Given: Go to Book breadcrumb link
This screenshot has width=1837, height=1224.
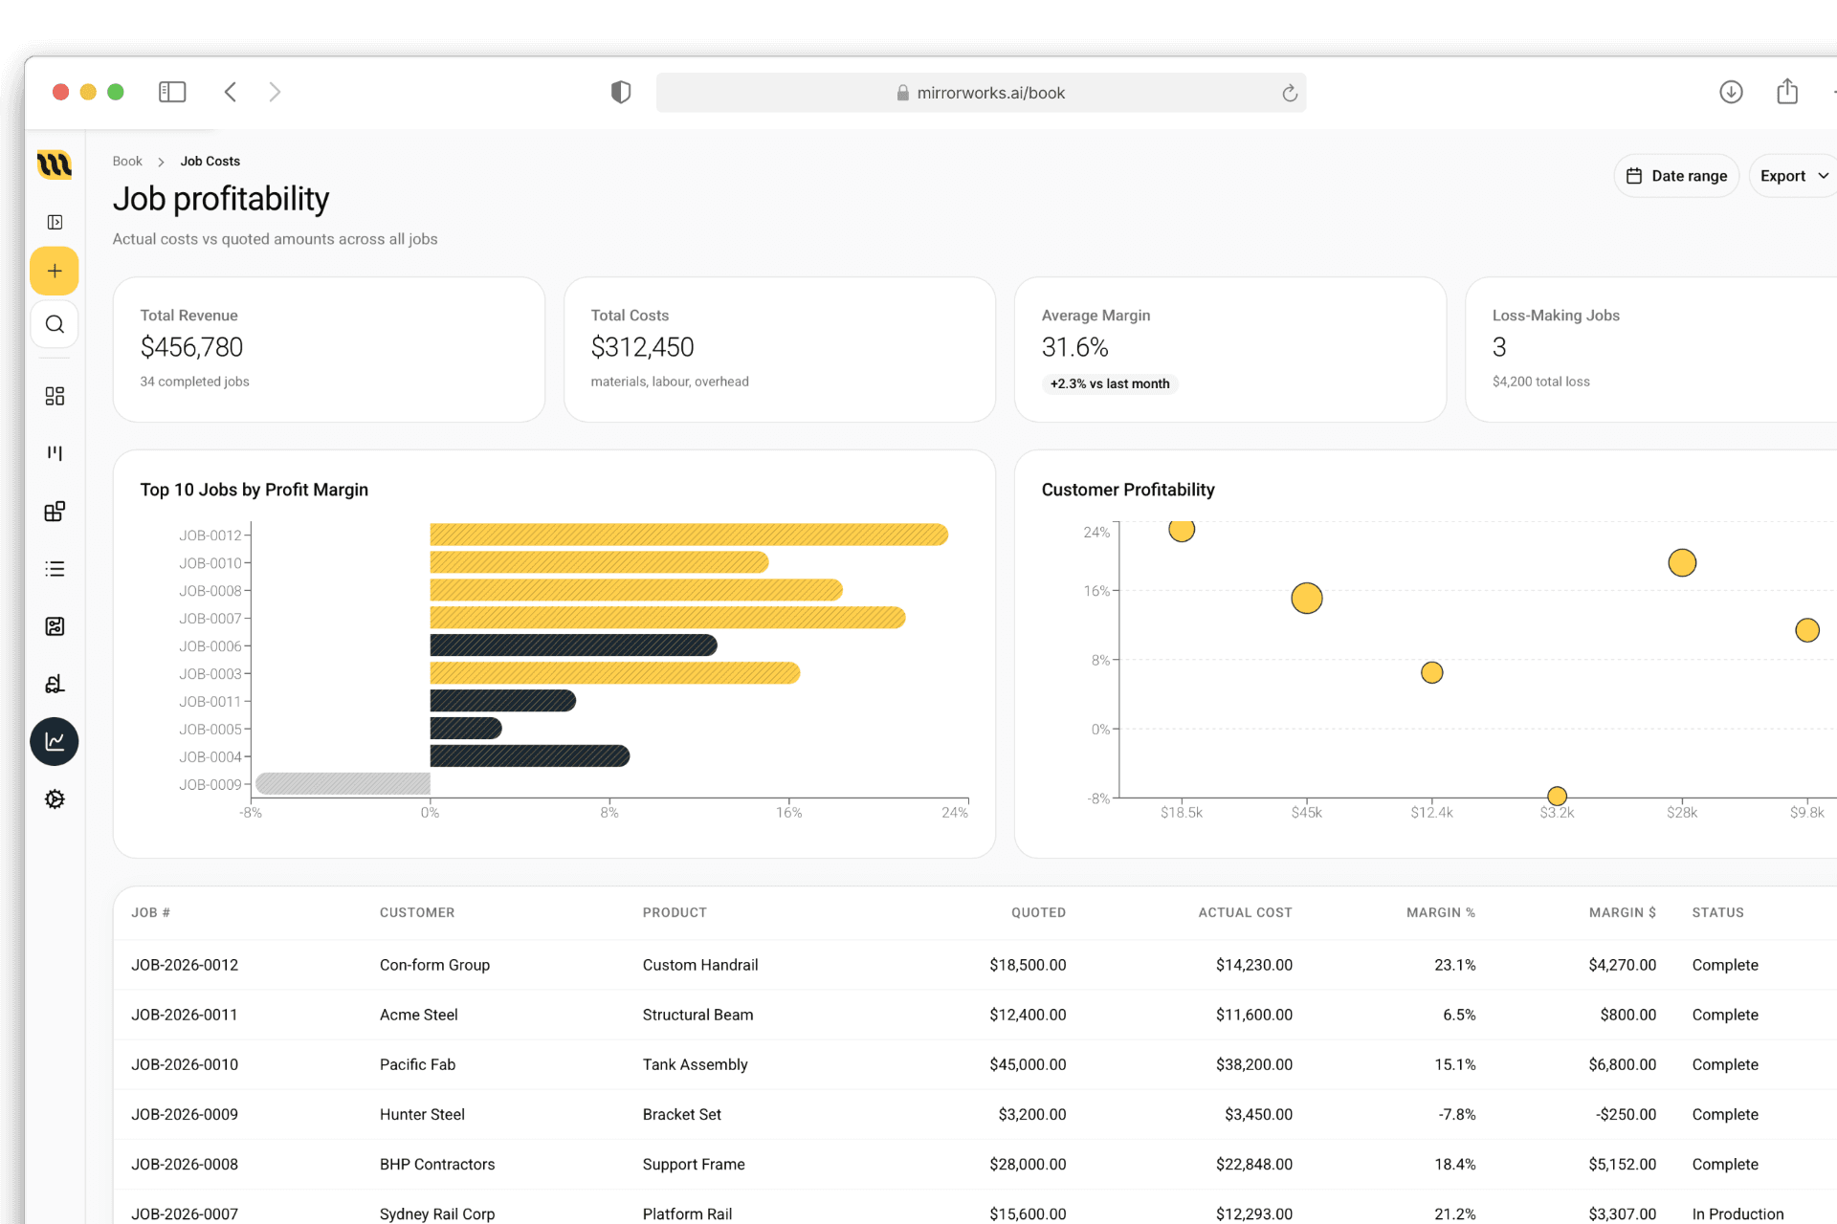Looking at the screenshot, I should pos(127,161).
